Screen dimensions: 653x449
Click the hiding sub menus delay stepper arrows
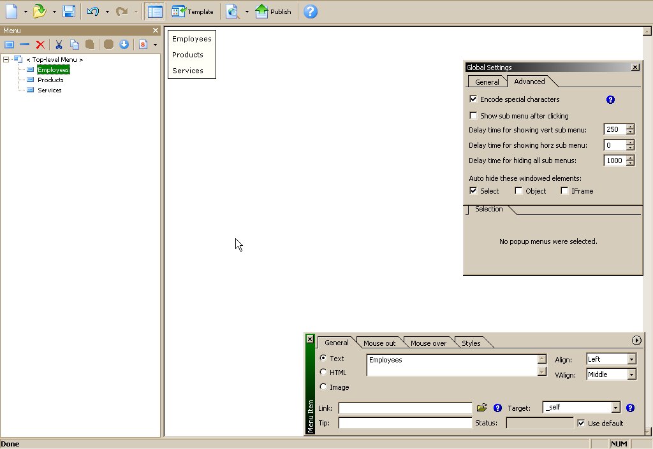point(630,160)
